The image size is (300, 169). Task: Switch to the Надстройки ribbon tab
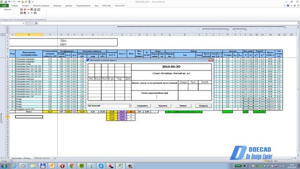point(120,6)
